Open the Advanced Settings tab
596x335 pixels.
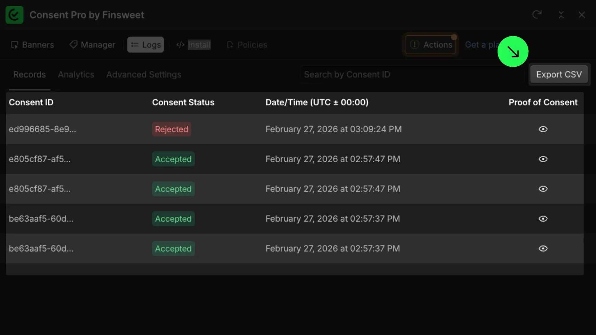[x=143, y=74]
